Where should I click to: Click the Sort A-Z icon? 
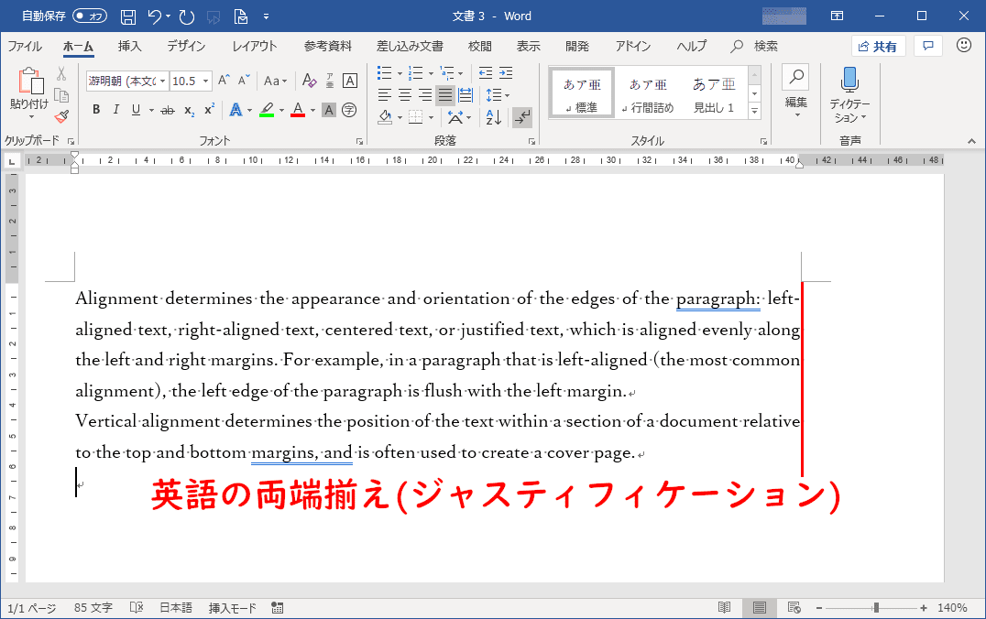(x=493, y=117)
